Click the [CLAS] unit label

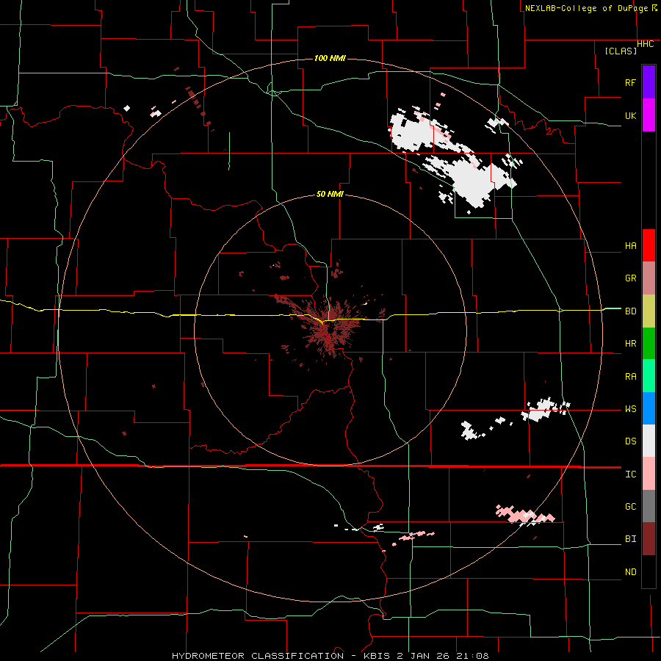(x=621, y=51)
